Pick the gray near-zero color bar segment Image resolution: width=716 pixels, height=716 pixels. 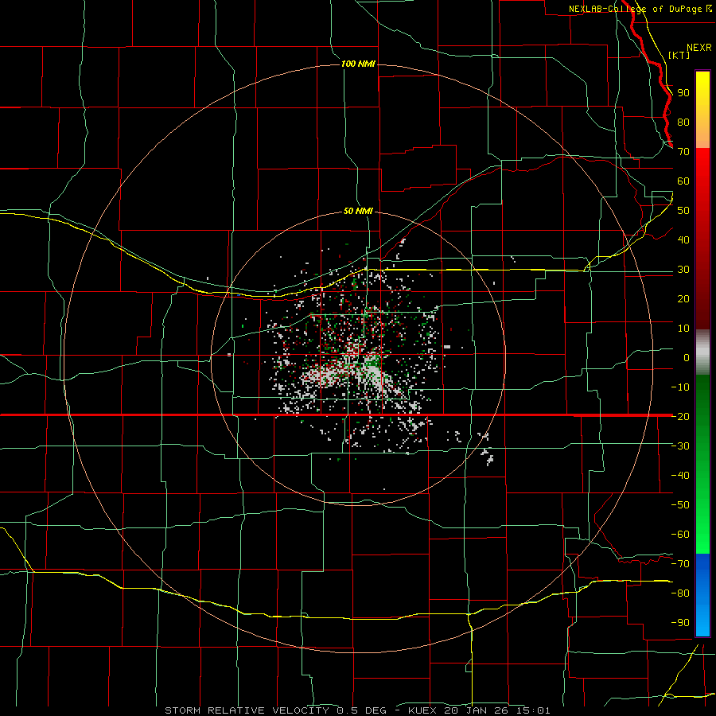(x=702, y=352)
